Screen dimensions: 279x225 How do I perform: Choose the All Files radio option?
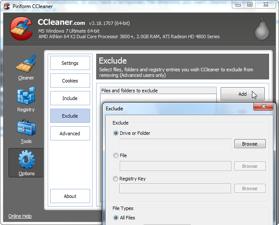point(115,218)
